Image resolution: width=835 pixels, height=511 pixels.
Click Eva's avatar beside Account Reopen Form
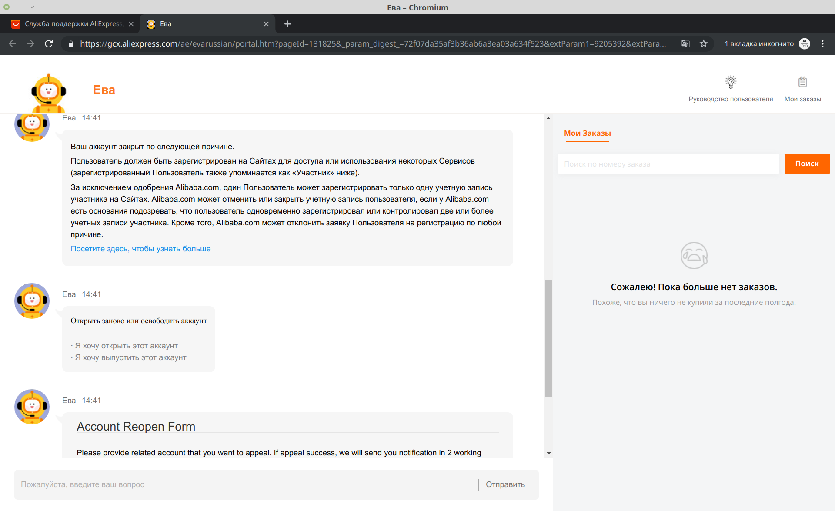point(32,407)
